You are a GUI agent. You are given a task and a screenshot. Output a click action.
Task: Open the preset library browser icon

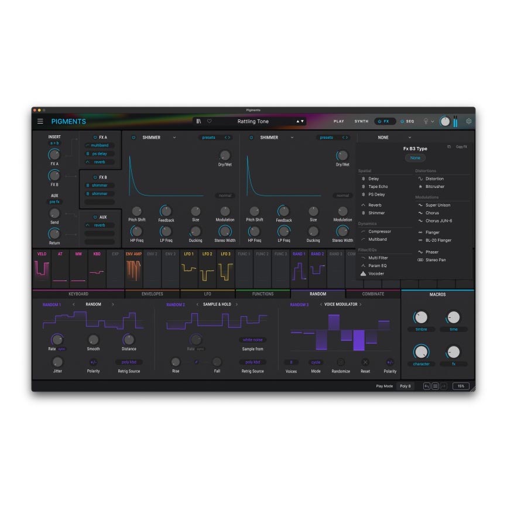coord(198,121)
